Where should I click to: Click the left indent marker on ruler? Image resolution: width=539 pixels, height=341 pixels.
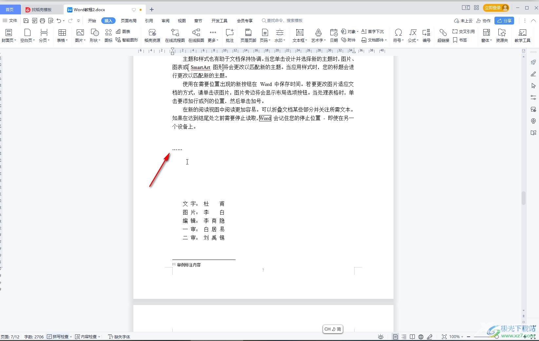173,53
